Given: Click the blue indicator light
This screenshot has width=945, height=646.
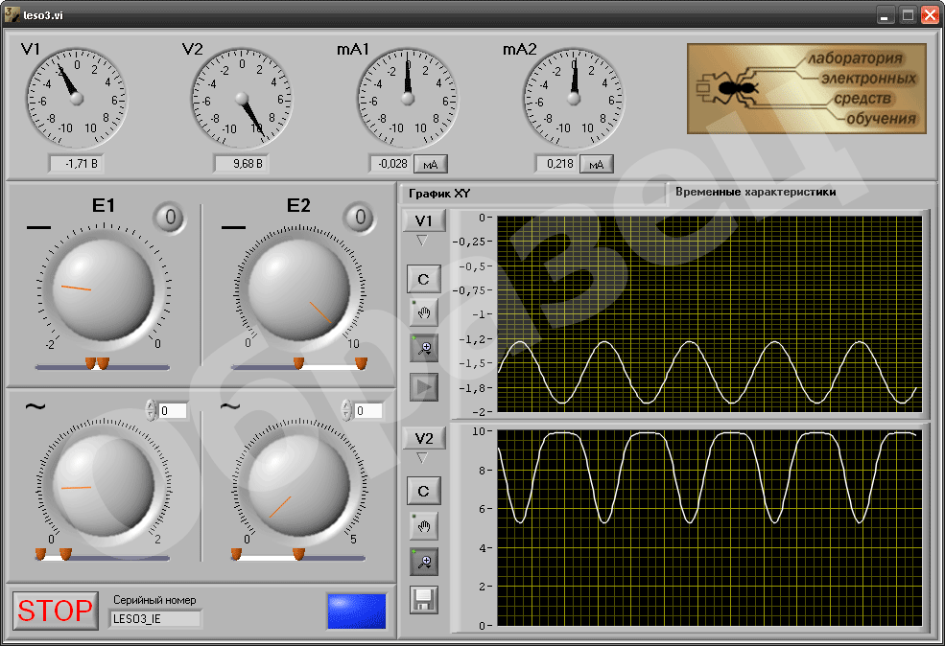Looking at the screenshot, I should coord(357,611).
